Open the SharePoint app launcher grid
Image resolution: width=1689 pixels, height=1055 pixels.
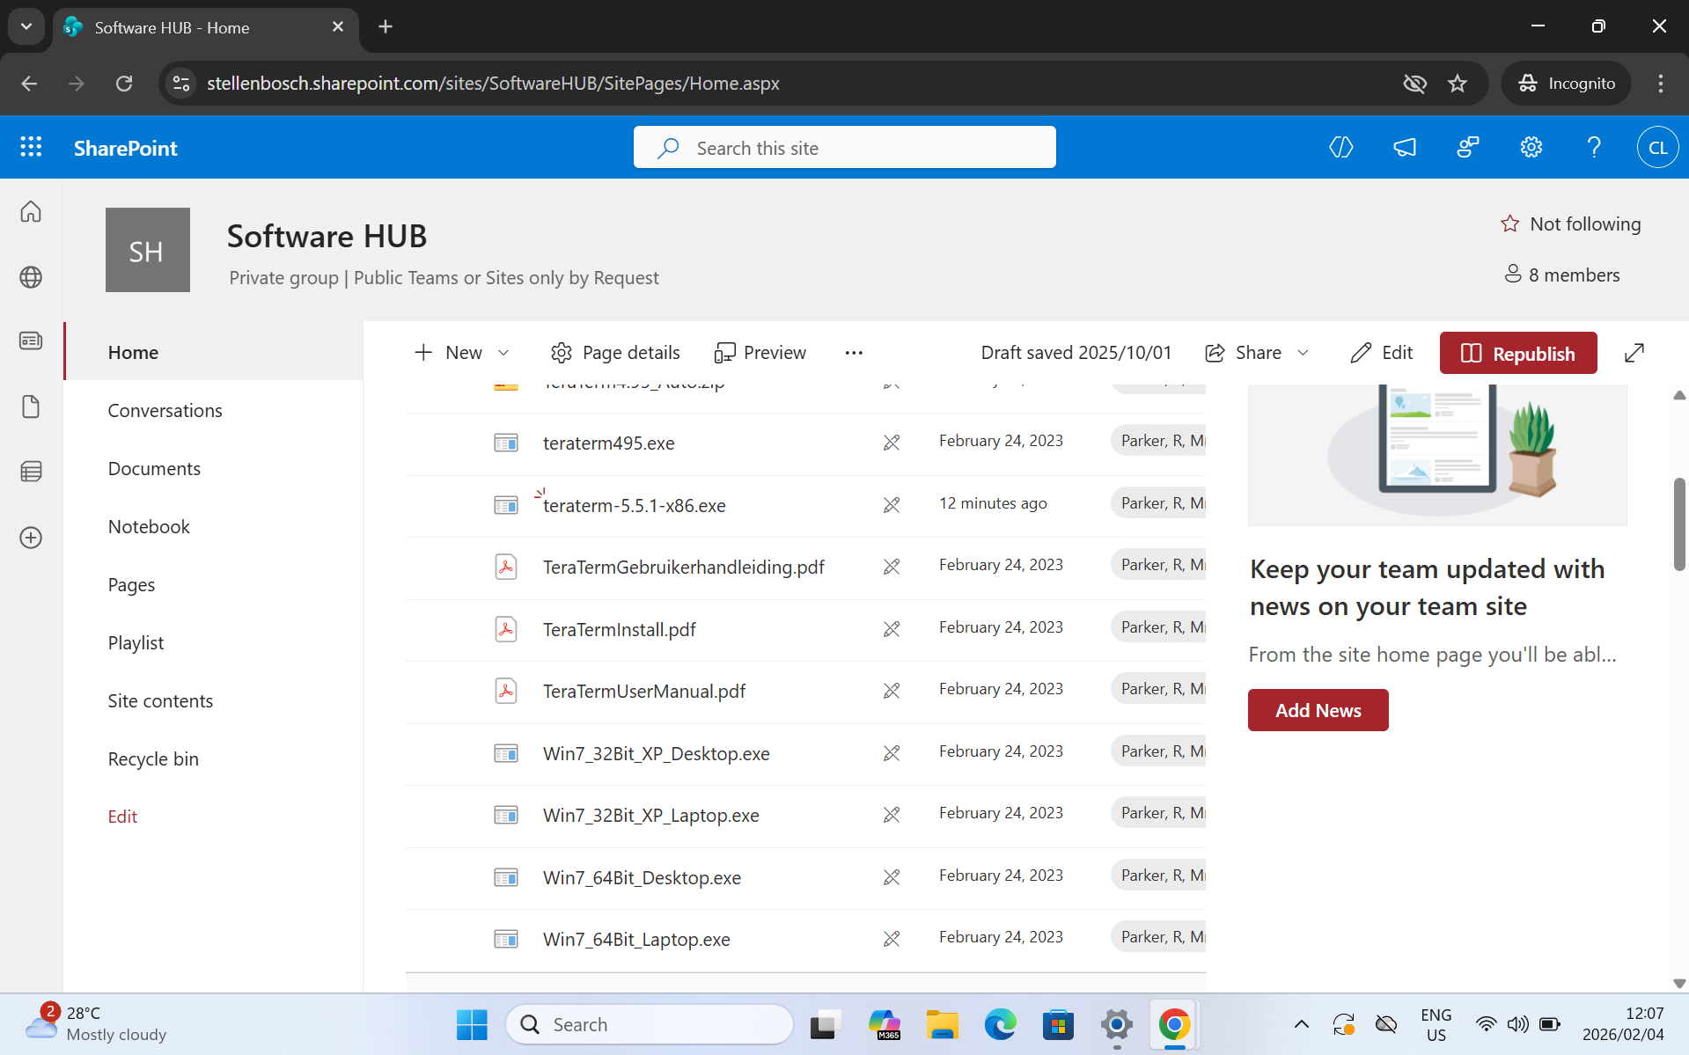tap(31, 147)
